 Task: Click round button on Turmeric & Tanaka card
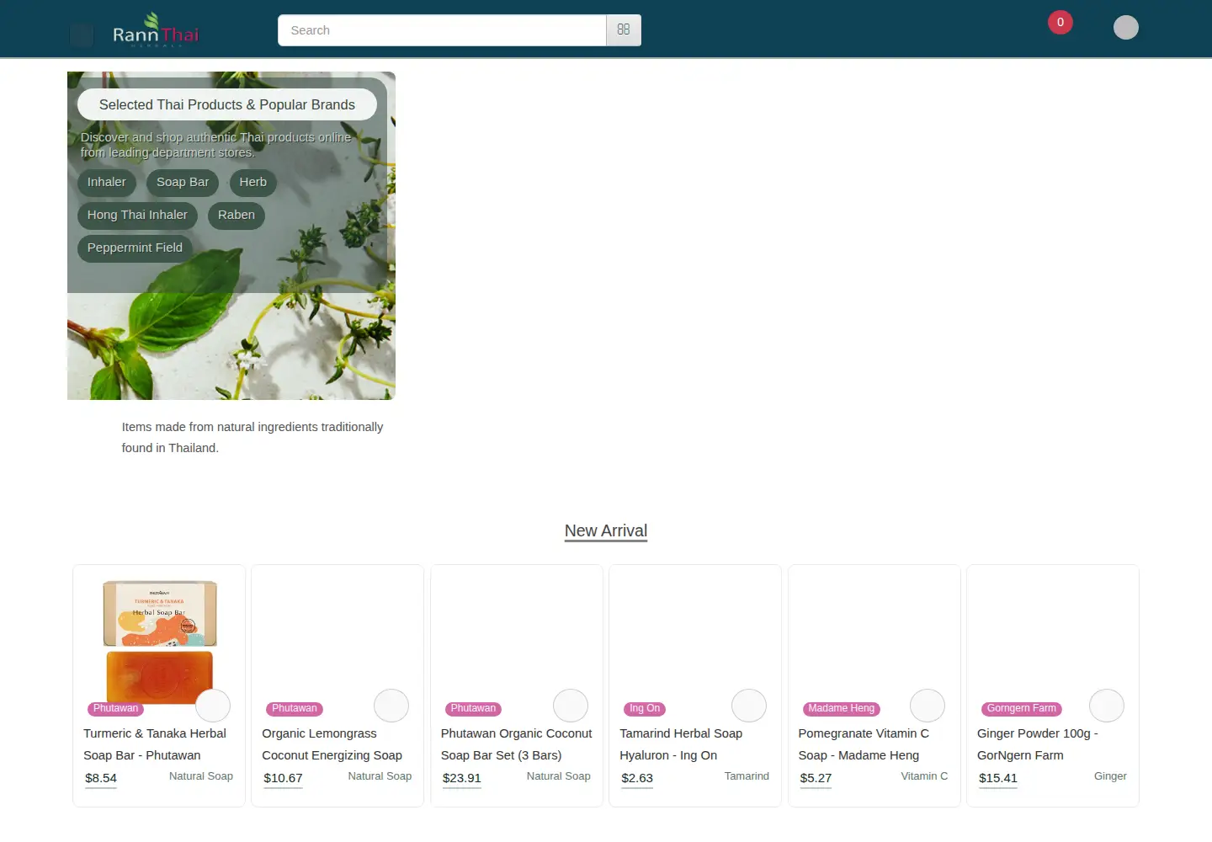click(x=213, y=706)
